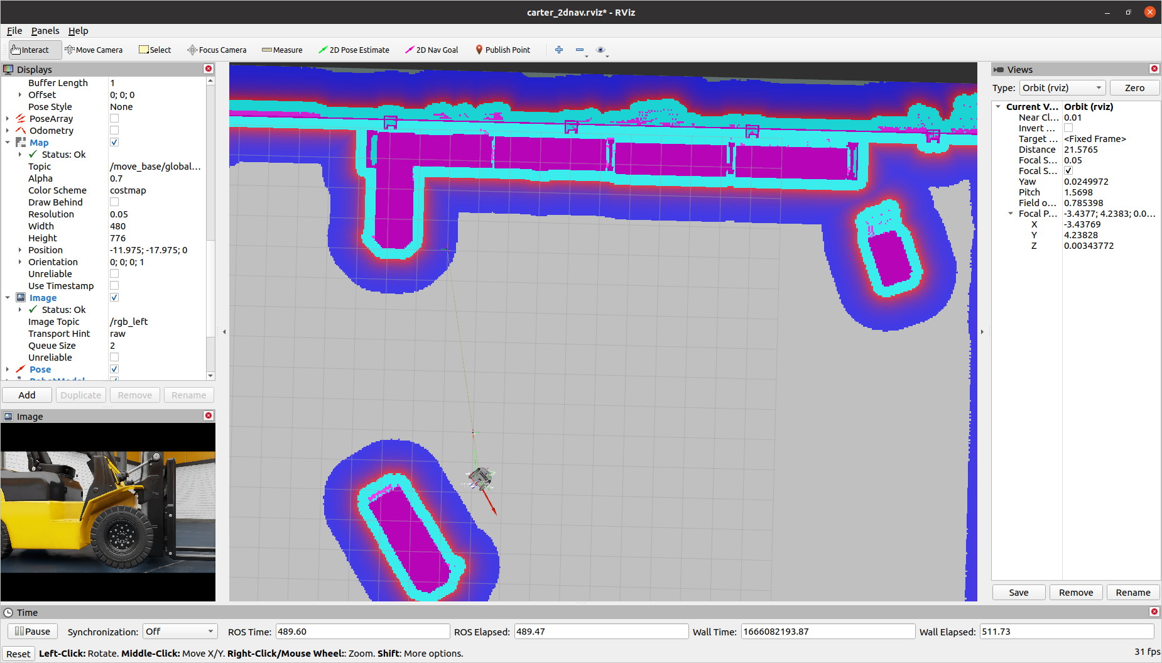This screenshot has width=1162, height=663.
Task: Expand Map Position property
Action: [x=20, y=250]
